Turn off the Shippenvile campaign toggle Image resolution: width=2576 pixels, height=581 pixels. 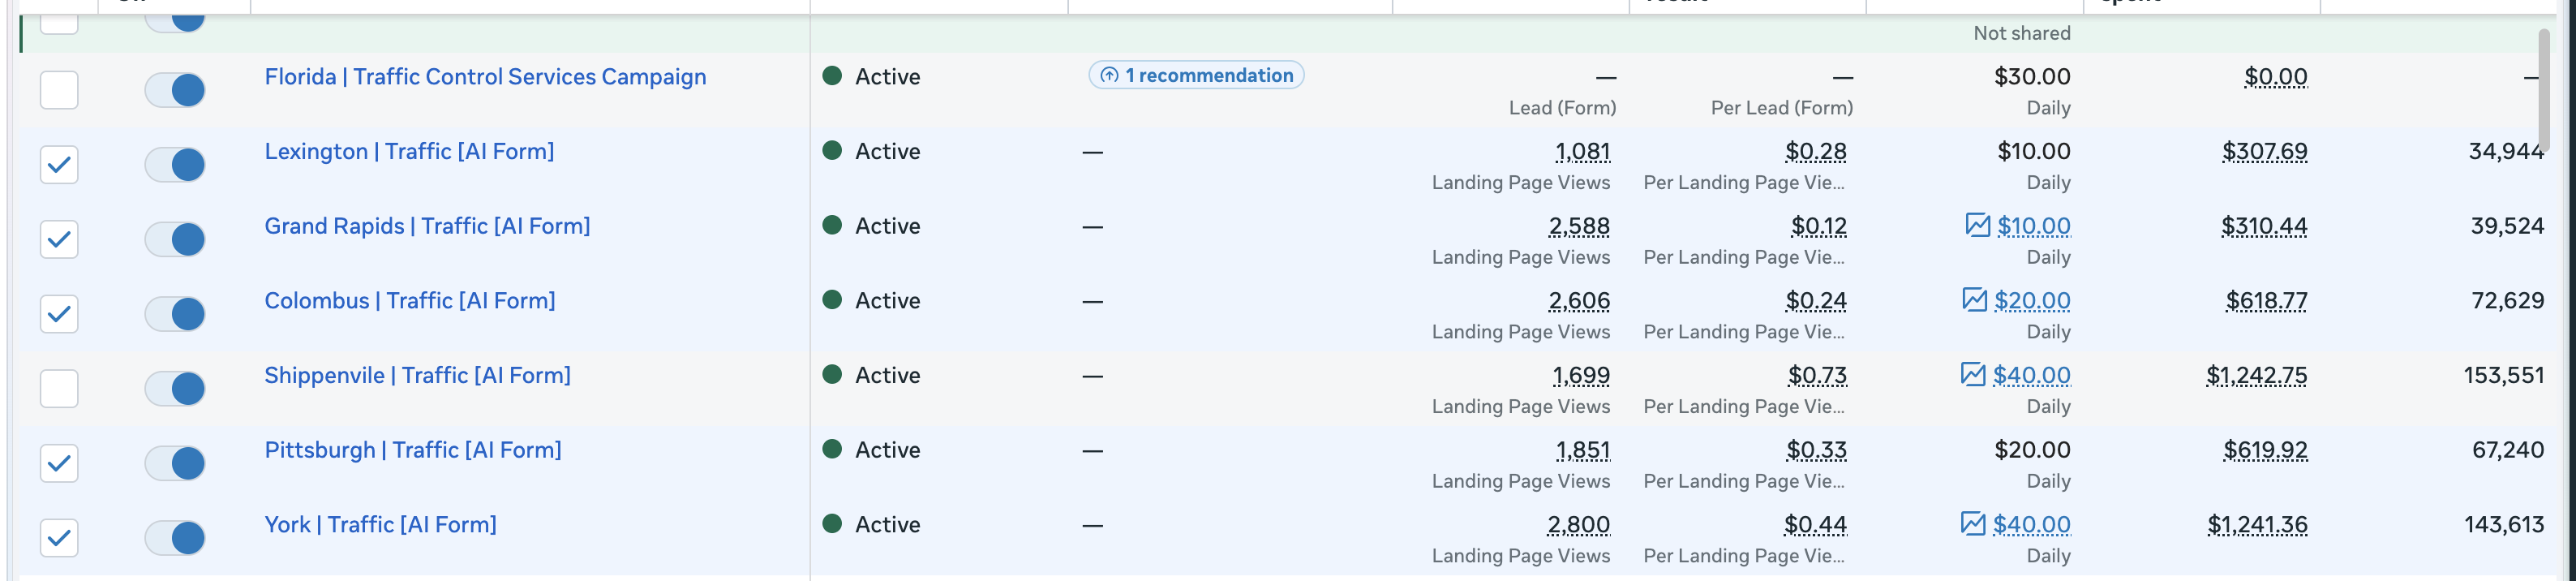(175, 389)
